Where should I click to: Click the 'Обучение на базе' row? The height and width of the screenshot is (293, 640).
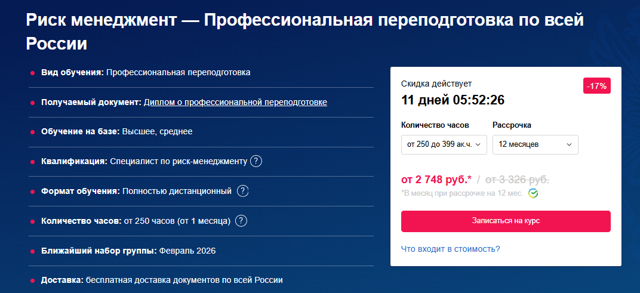117,132
